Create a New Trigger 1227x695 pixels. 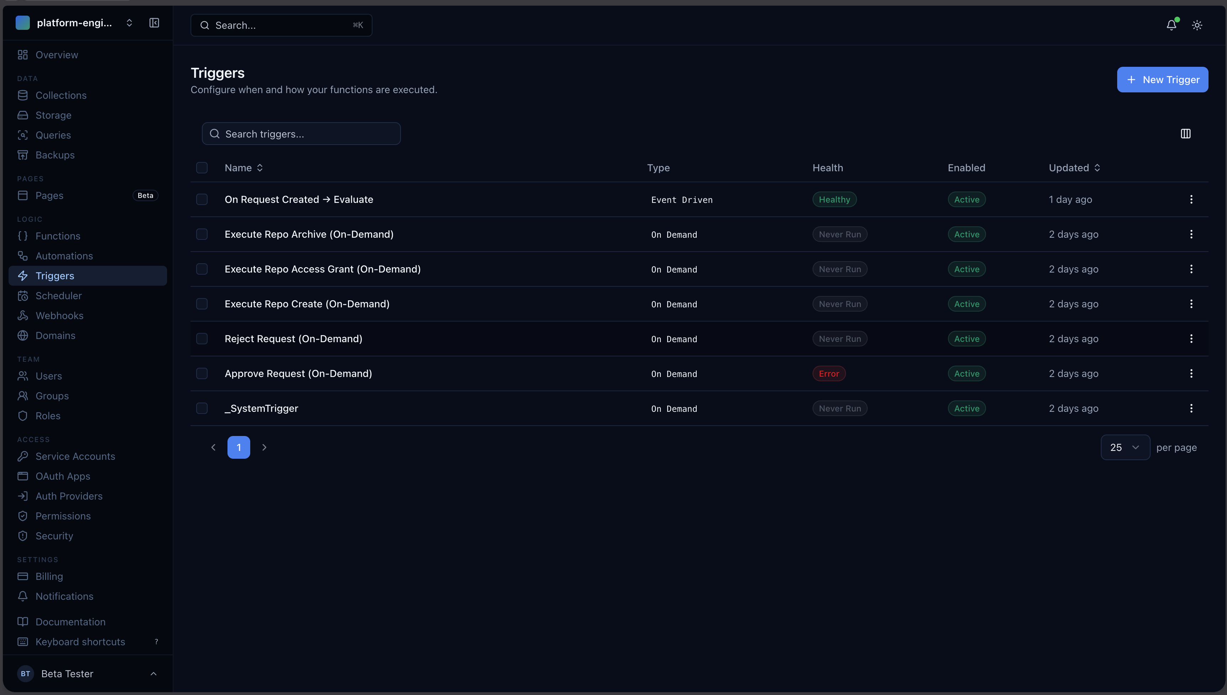pyautogui.click(x=1162, y=80)
